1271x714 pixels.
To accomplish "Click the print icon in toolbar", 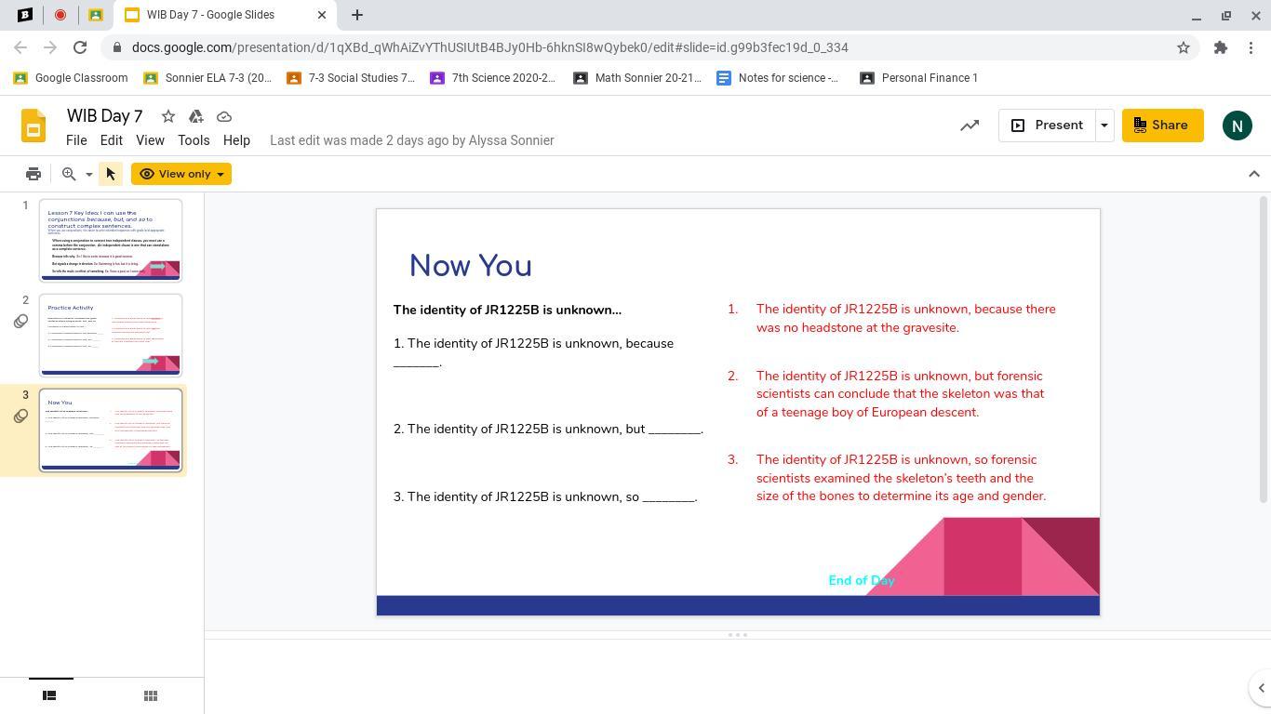I will coord(33,174).
